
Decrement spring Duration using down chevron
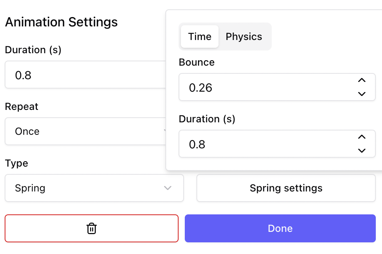[362, 150]
